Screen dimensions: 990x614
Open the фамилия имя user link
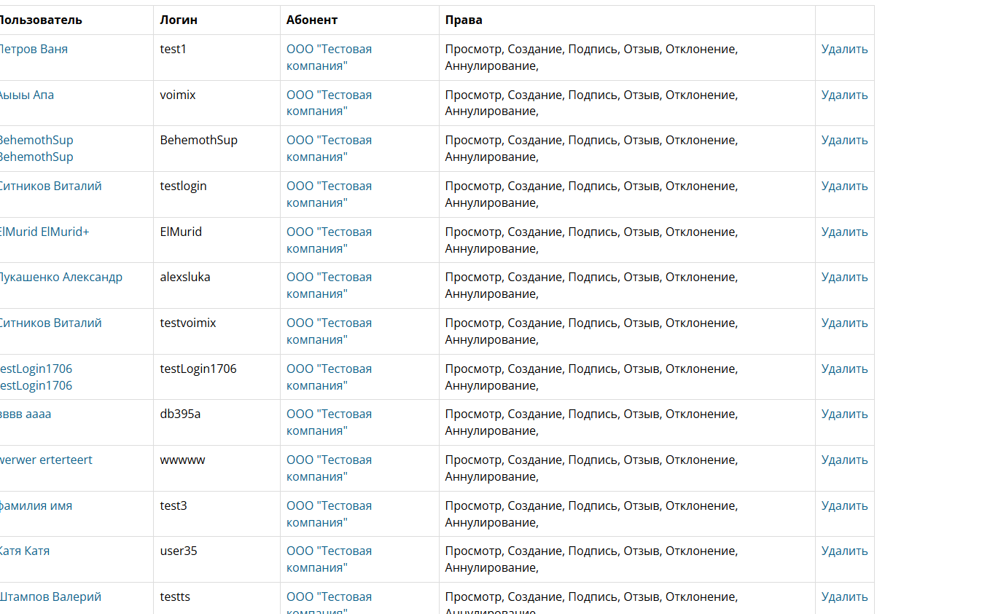[x=36, y=505]
